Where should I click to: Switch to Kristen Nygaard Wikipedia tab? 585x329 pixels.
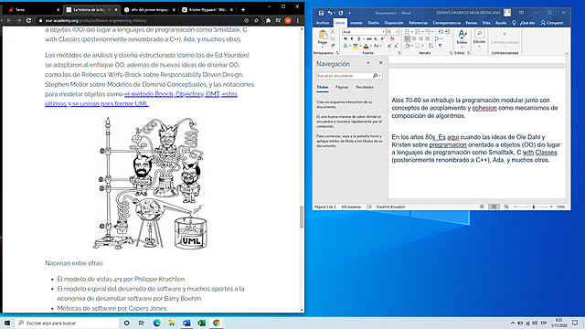(x=207, y=10)
